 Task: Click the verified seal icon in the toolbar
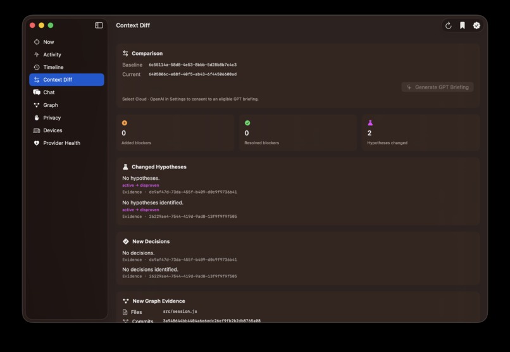(x=476, y=25)
